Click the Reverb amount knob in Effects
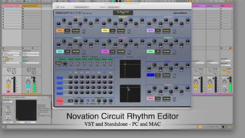The image size is (245, 138). click(65, 63)
